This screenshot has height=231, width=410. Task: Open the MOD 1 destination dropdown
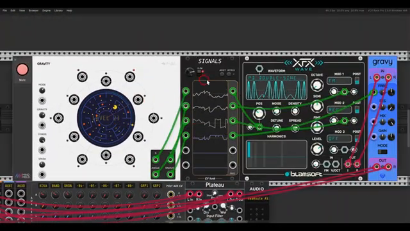340,81
